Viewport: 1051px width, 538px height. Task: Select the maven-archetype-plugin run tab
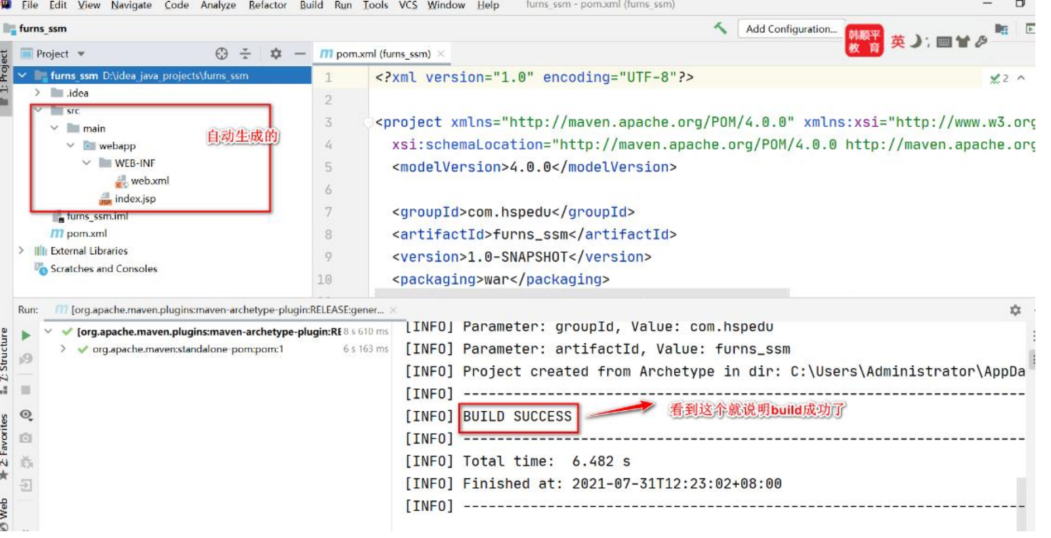pyautogui.click(x=220, y=309)
